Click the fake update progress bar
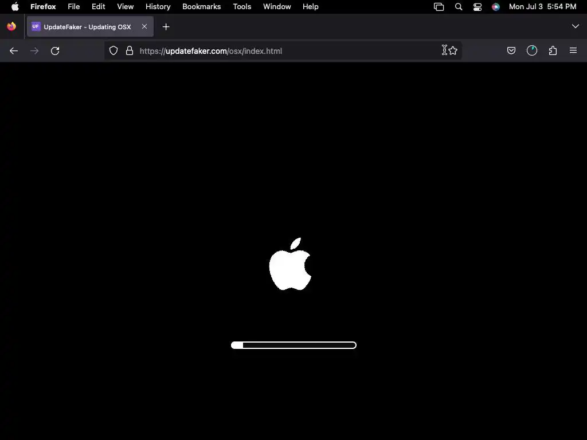Screen dimensions: 587x440 (x=293, y=345)
